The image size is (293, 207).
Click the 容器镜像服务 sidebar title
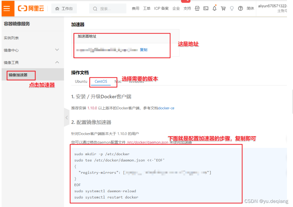[x=17, y=24]
